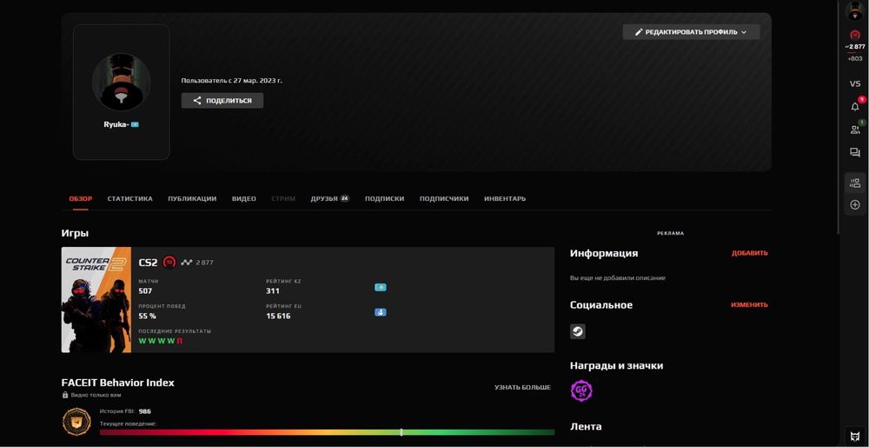Open the VS matchmaking sidebar item

pos(855,83)
